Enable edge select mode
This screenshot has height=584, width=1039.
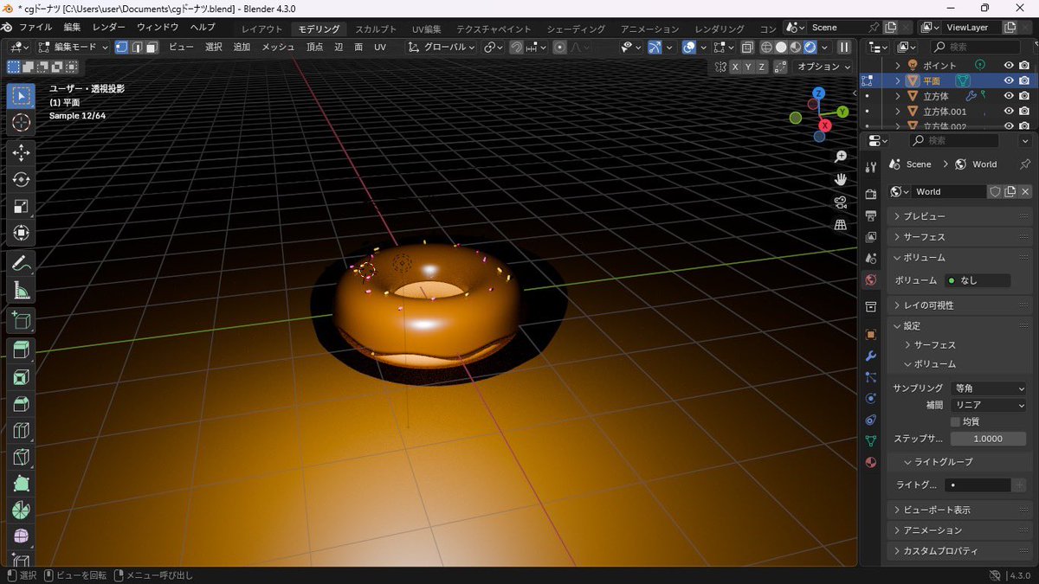[x=137, y=47]
